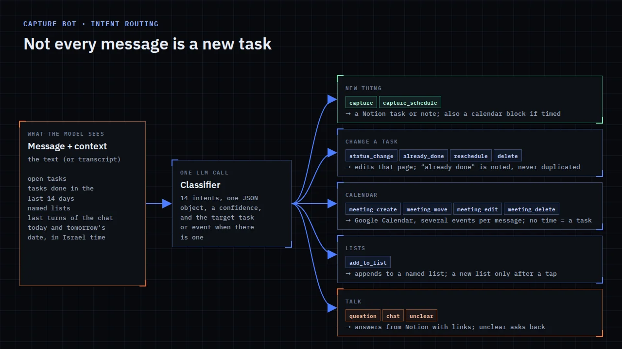Click the chat tag under Talk
The width and height of the screenshot is (622, 349).
point(393,316)
